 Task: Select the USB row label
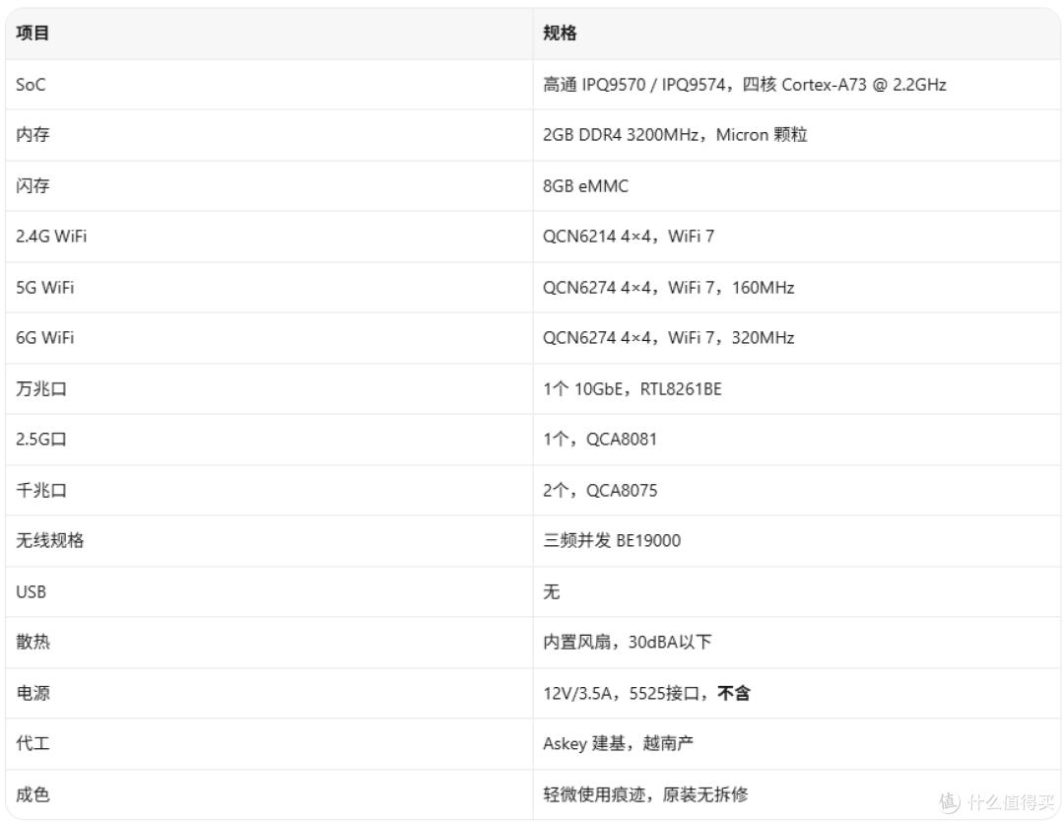(x=32, y=591)
